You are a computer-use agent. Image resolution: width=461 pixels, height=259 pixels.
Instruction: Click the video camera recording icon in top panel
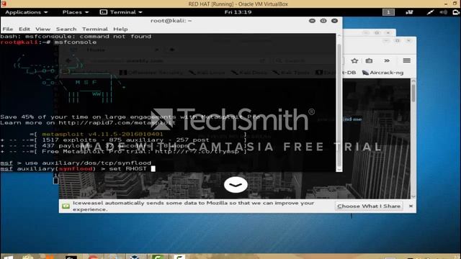[409, 12]
